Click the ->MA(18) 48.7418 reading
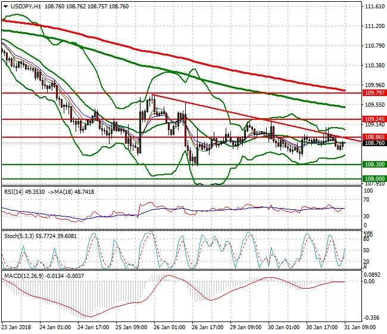 pyautogui.click(x=71, y=192)
